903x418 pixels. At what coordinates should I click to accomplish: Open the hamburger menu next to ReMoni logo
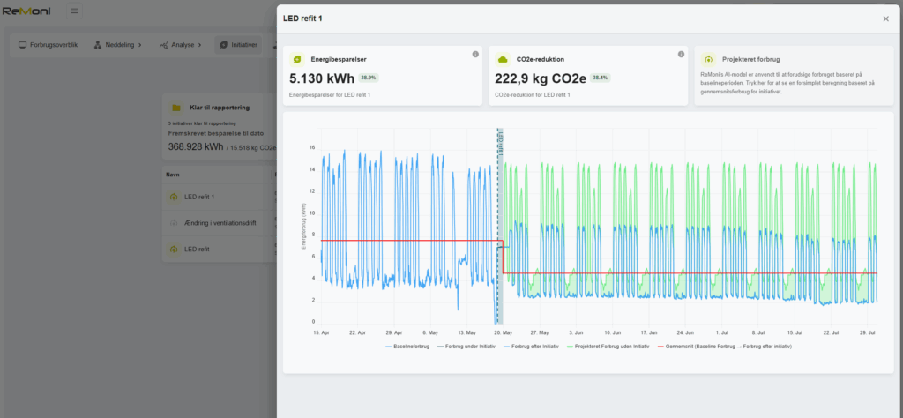(74, 11)
